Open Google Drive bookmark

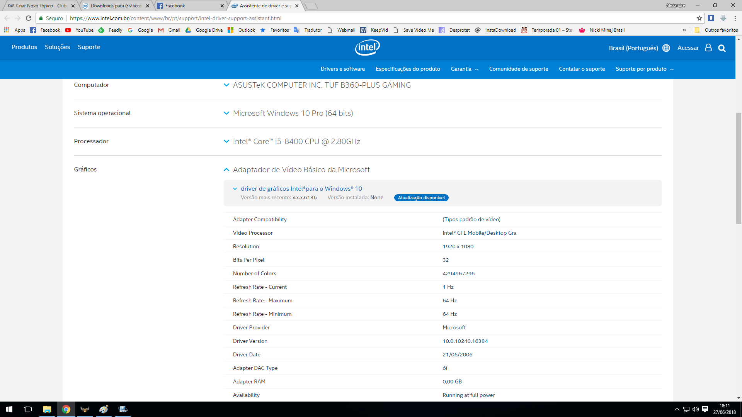(x=204, y=30)
